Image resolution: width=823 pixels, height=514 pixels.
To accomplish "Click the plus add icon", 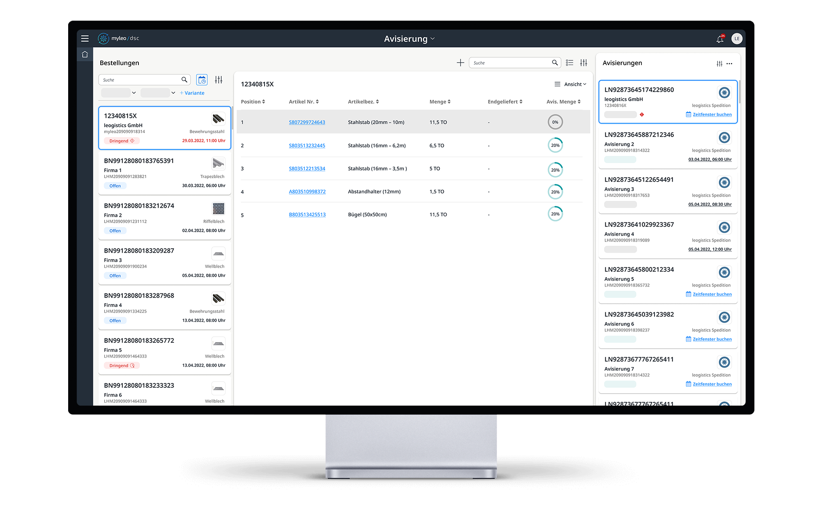I will coord(460,63).
